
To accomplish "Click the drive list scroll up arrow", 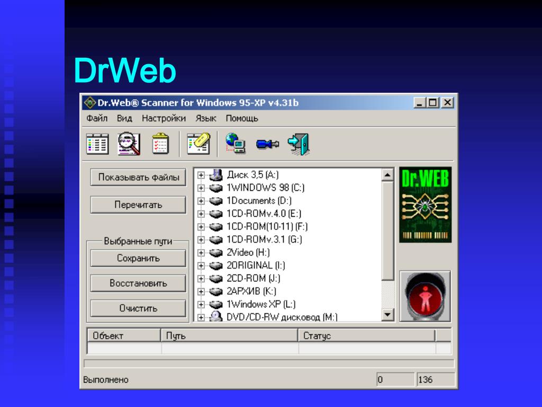I will pyautogui.click(x=387, y=175).
